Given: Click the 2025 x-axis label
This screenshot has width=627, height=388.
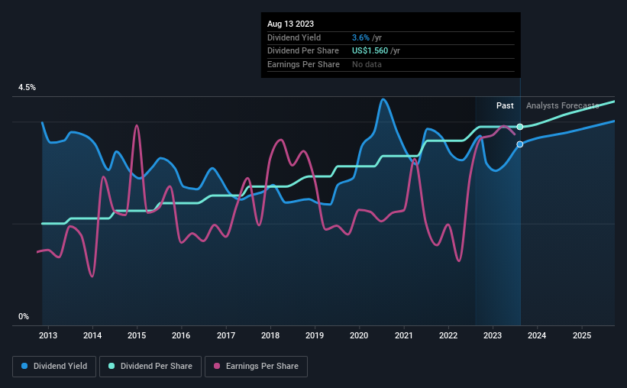Looking at the screenshot, I should (582, 335).
